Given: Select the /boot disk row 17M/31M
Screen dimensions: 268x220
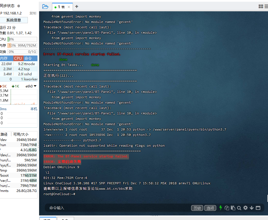Looking at the screenshot, I should 18,176.
